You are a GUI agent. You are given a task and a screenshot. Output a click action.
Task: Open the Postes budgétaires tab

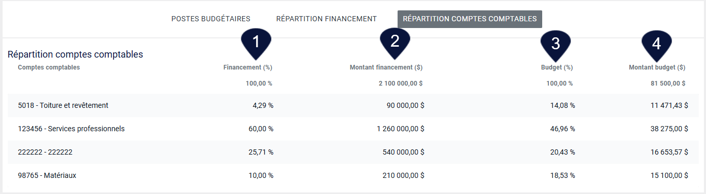[x=211, y=19]
